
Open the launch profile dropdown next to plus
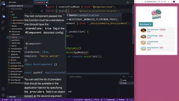[126, 77]
